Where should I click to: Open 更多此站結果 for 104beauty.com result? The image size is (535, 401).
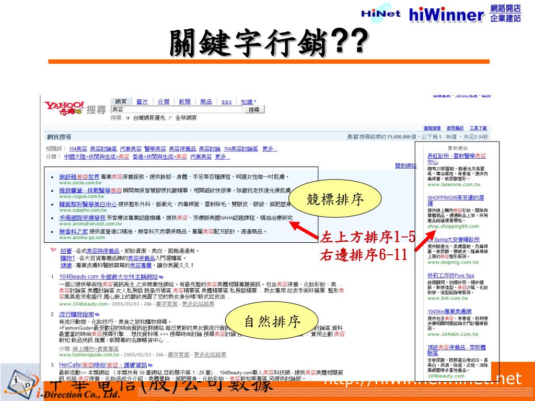(x=198, y=304)
